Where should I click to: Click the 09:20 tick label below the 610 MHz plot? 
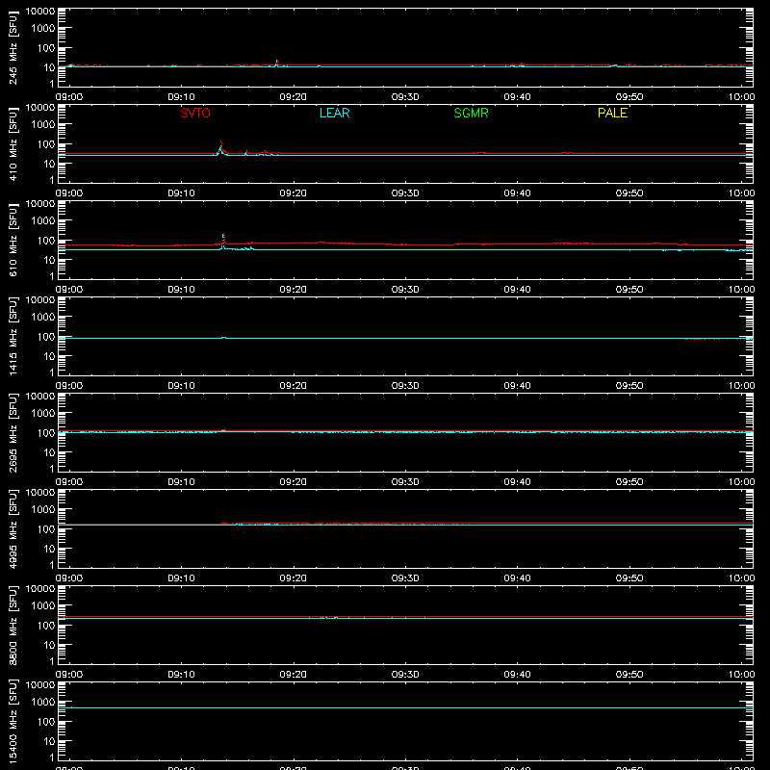[x=294, y=290]
